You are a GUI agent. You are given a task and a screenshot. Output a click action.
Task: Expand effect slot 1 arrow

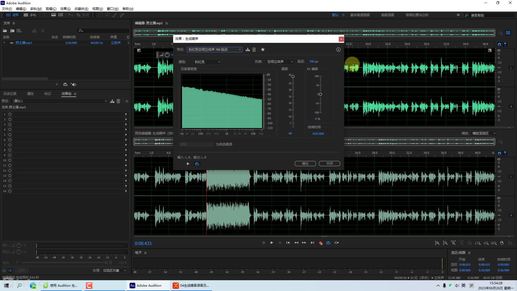126,114
